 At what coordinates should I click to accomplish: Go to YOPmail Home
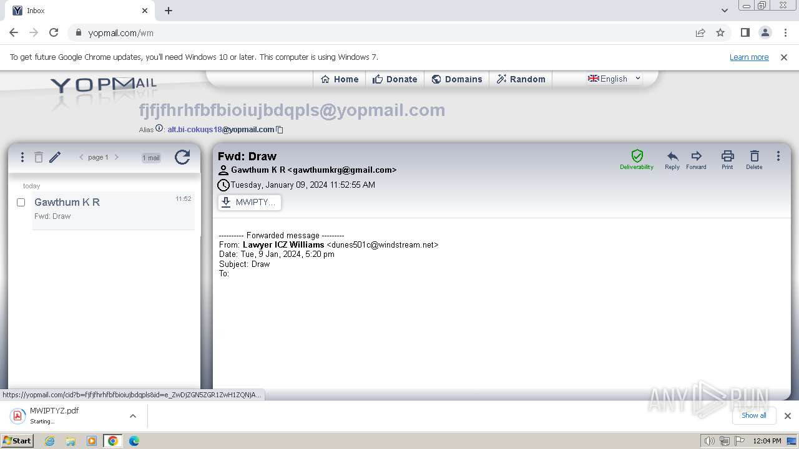340,79
